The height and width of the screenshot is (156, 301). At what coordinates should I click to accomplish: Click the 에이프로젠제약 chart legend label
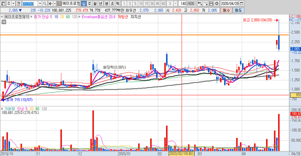coord(16,17)
